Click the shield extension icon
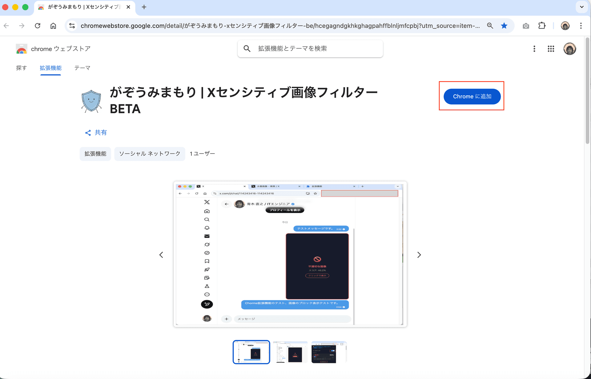Viewport: 591px width, 379px height. (x=91, y=101)
